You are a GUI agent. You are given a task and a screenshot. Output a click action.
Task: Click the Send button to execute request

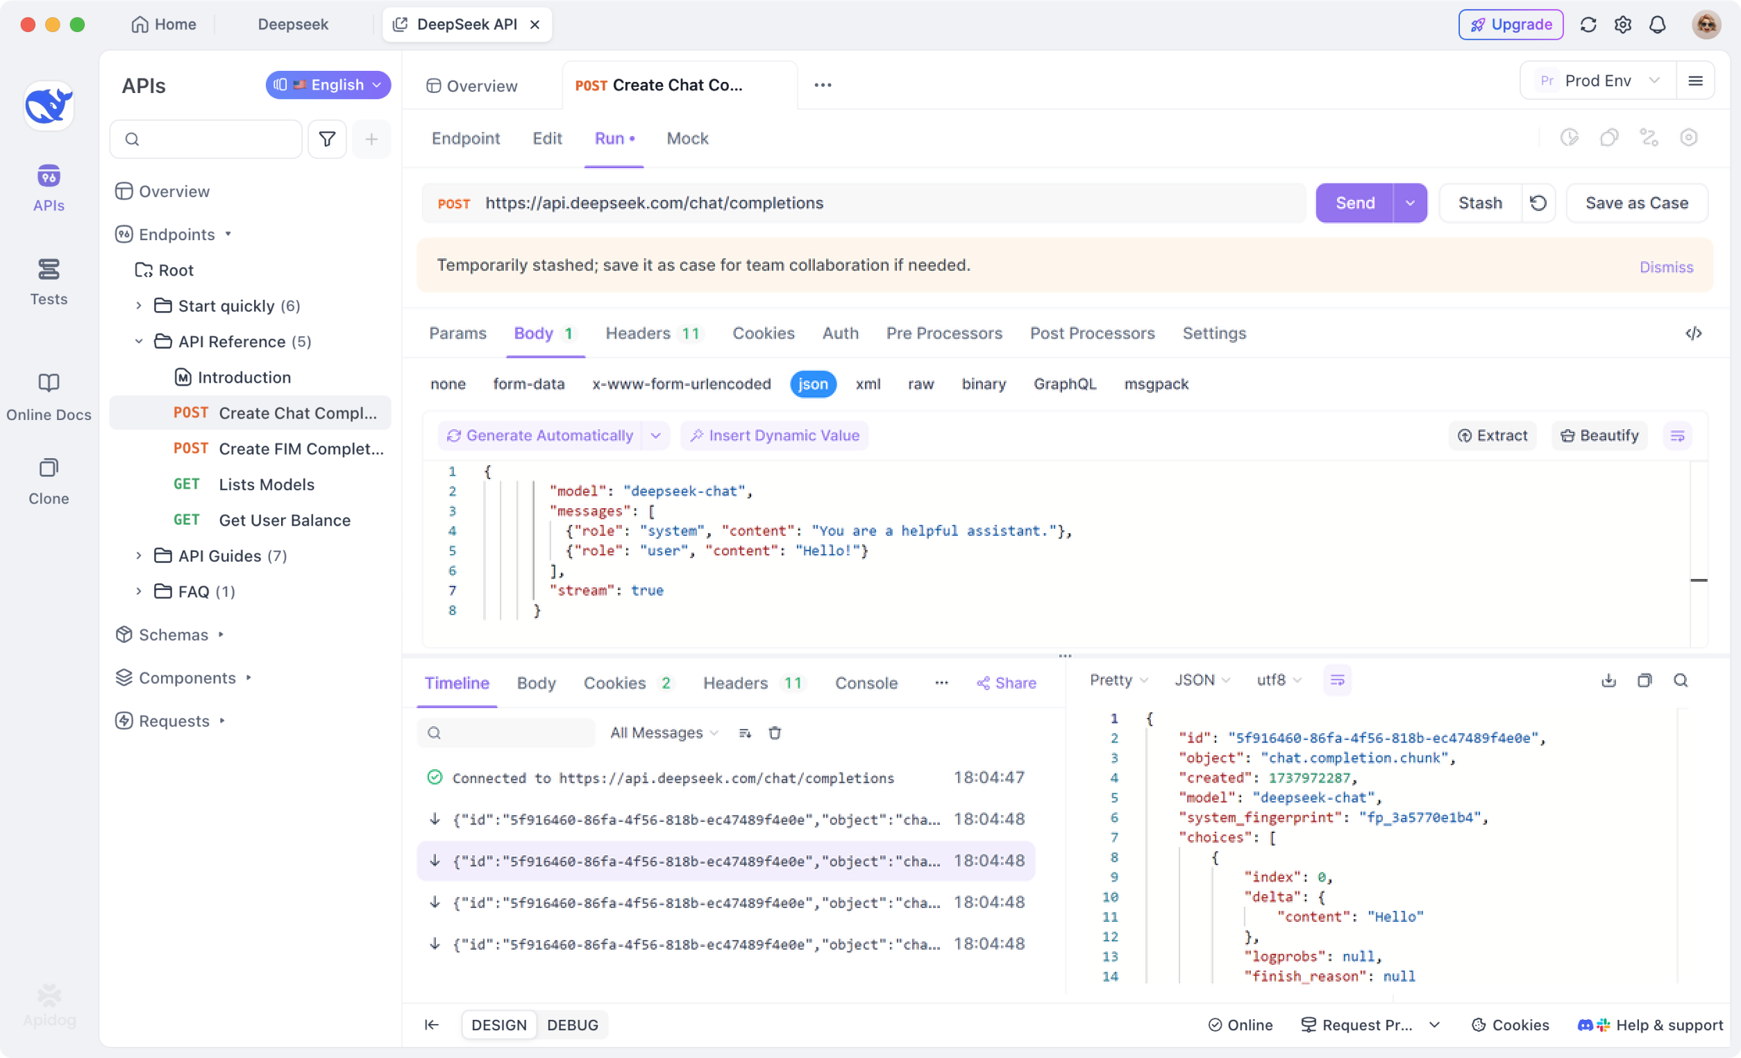click(x=1354, y=203)
